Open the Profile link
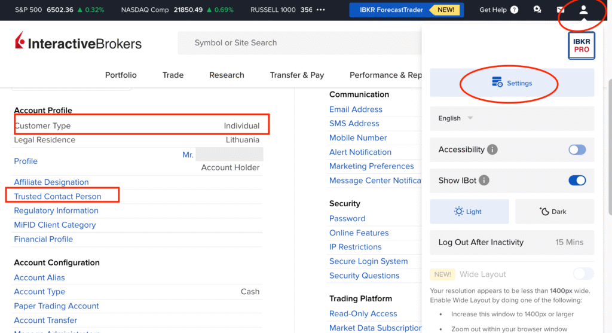Image resolution: width=612 pixels, height=333 pixels. point(26,161)
